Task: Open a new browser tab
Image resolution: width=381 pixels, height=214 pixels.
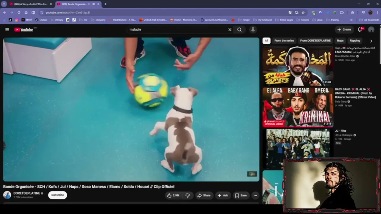Action: pos(105,4)
